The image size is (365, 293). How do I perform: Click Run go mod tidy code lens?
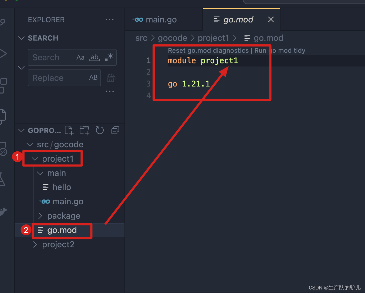[280, 51]
